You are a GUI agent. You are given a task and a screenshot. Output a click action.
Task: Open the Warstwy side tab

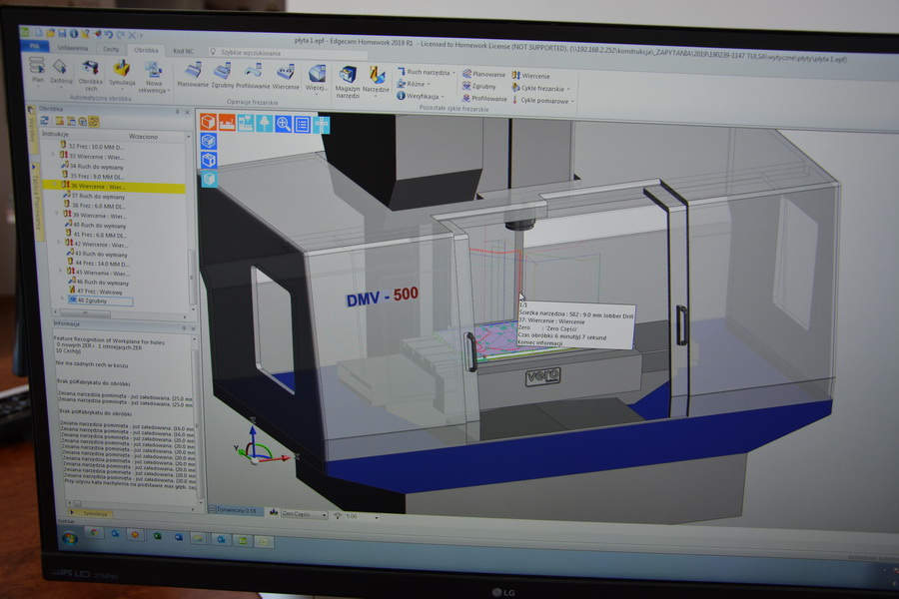pos(33,131)
